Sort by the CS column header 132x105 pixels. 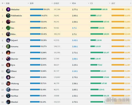point(91,3)
